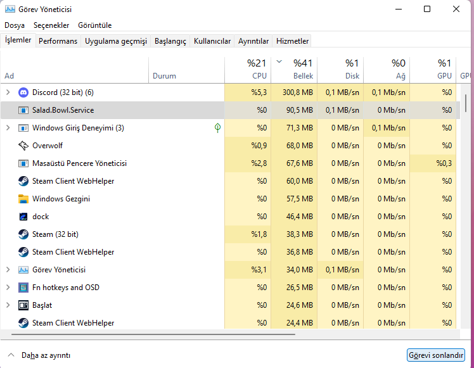
Task: Click the Steam (32 bit) icon
Action: (x=24, y=234)
